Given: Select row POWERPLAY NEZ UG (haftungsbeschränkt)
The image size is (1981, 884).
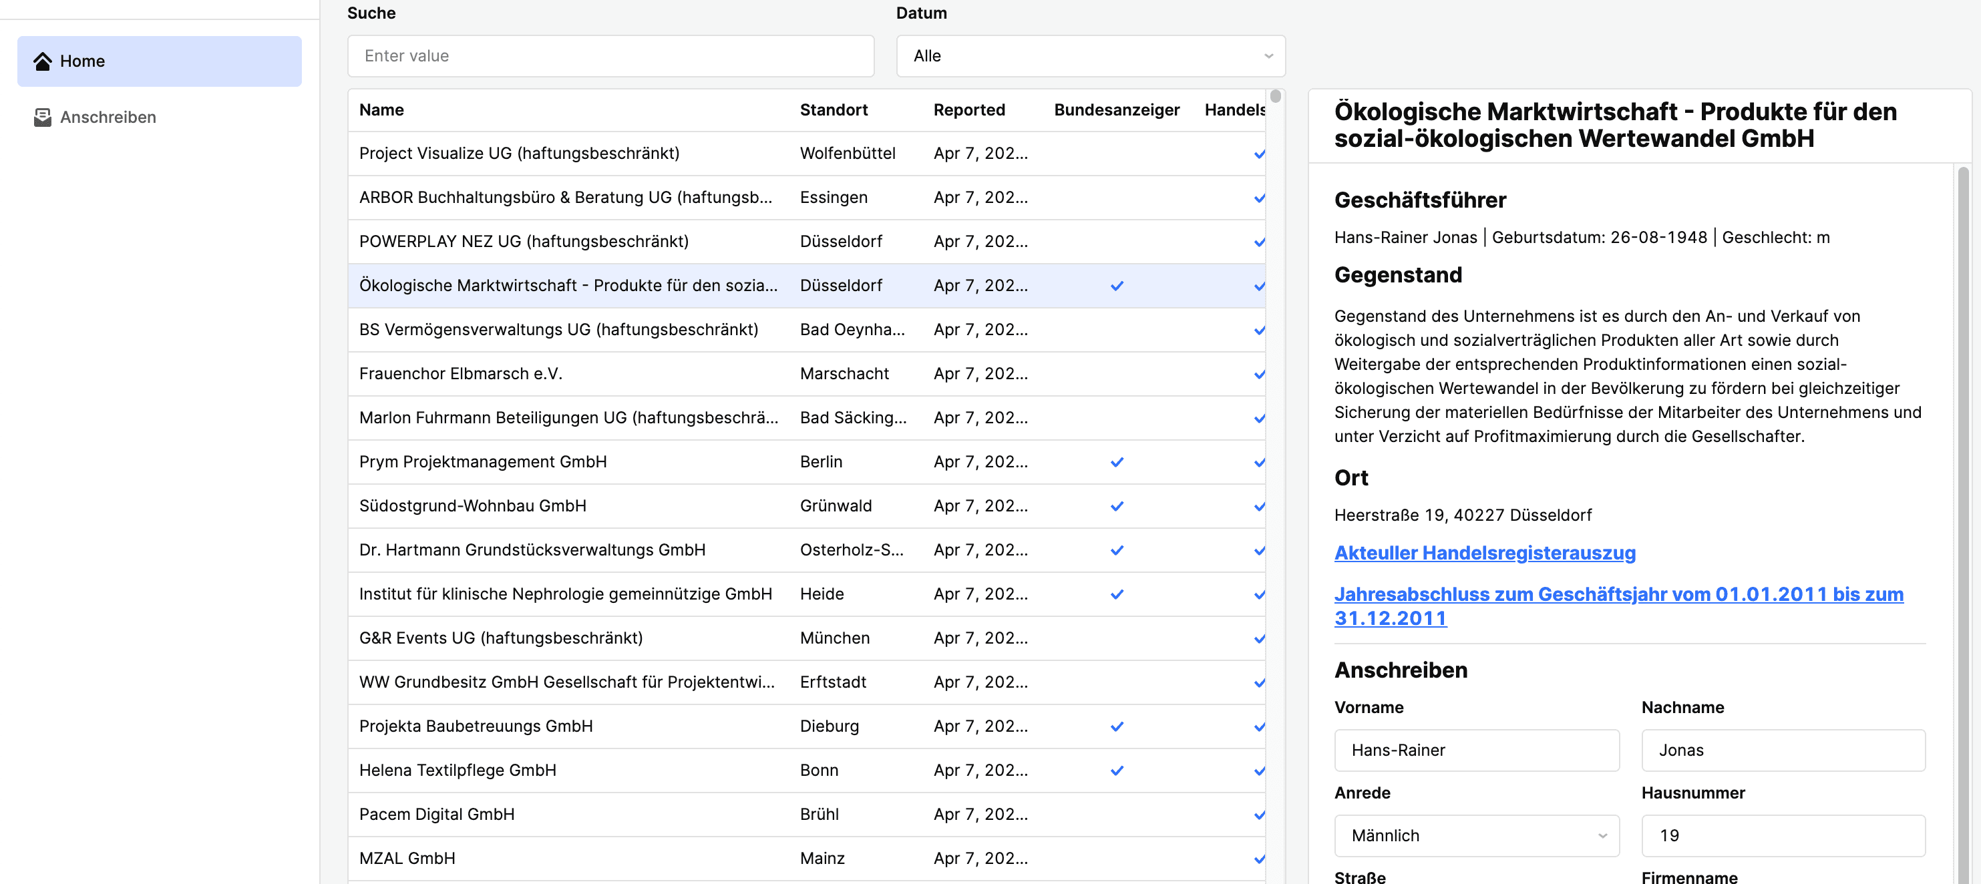Looking at the screenshot, I should pyautogui.click(x=807, y=242).
